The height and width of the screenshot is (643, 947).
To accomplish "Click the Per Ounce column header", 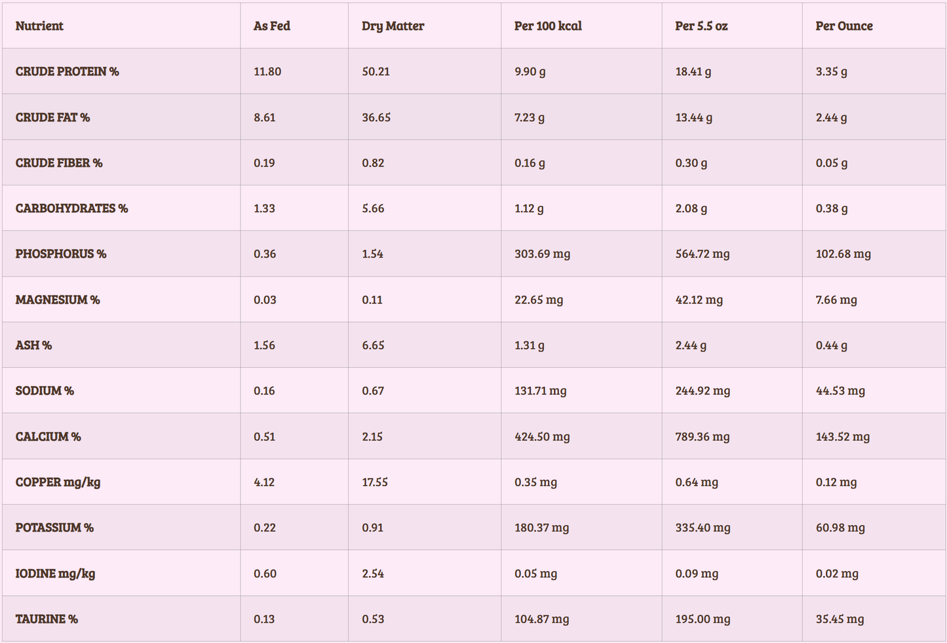I will click(844, 26).
